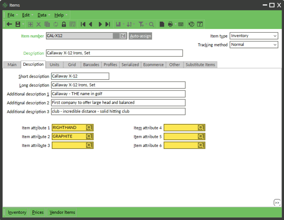Click the Auto-assign button
Viewport: 284px width, 220px height.
(x=140, y=36)
